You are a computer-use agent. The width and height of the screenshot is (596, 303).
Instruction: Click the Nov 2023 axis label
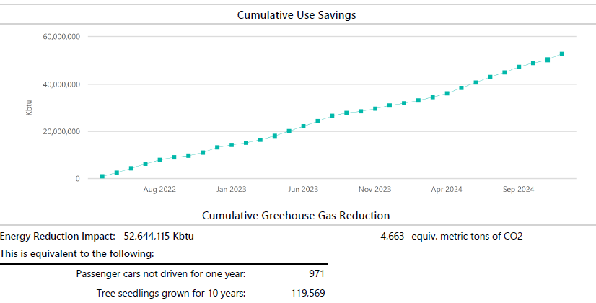click(374, 190)
